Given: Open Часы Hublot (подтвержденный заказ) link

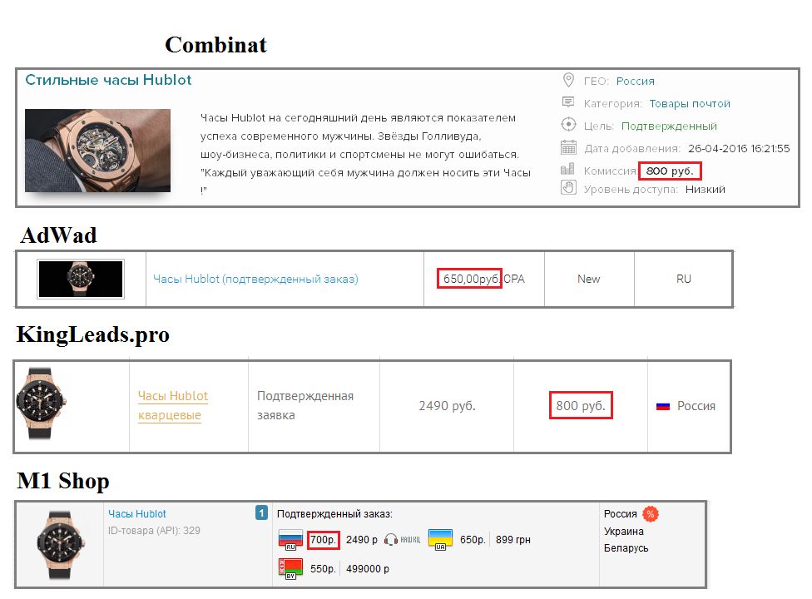Looking at the screenshot, I should point(255,279).
